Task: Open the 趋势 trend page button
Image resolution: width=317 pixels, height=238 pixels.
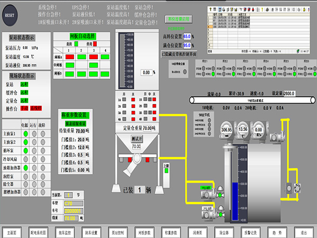Action: [x=277, y=233]
